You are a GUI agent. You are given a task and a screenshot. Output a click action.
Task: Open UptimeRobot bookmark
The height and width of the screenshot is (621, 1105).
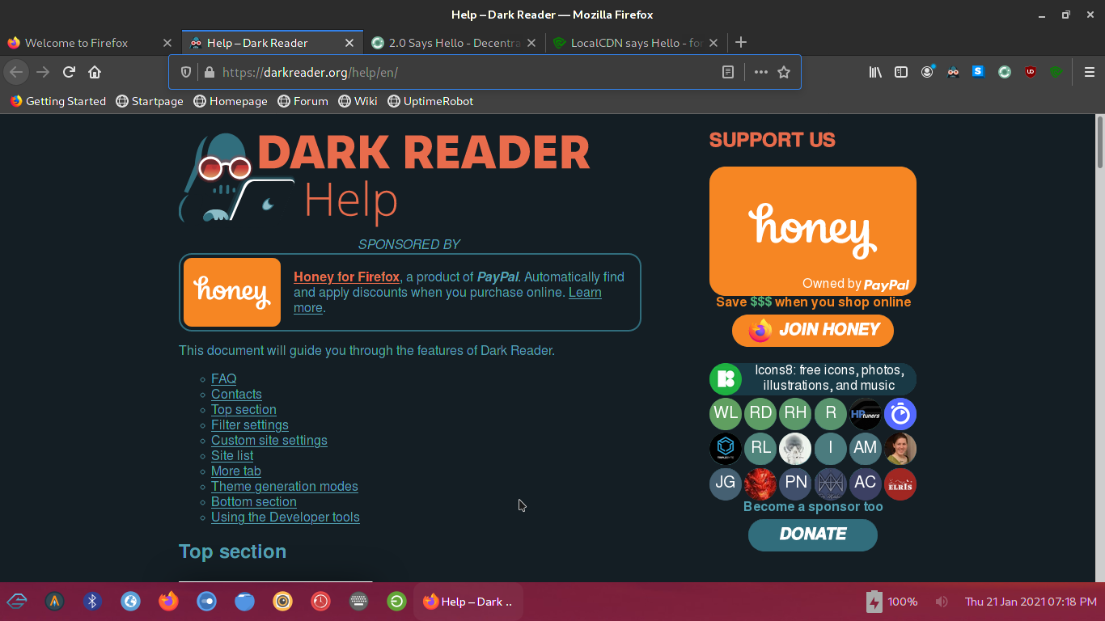(x=430, y=101)
